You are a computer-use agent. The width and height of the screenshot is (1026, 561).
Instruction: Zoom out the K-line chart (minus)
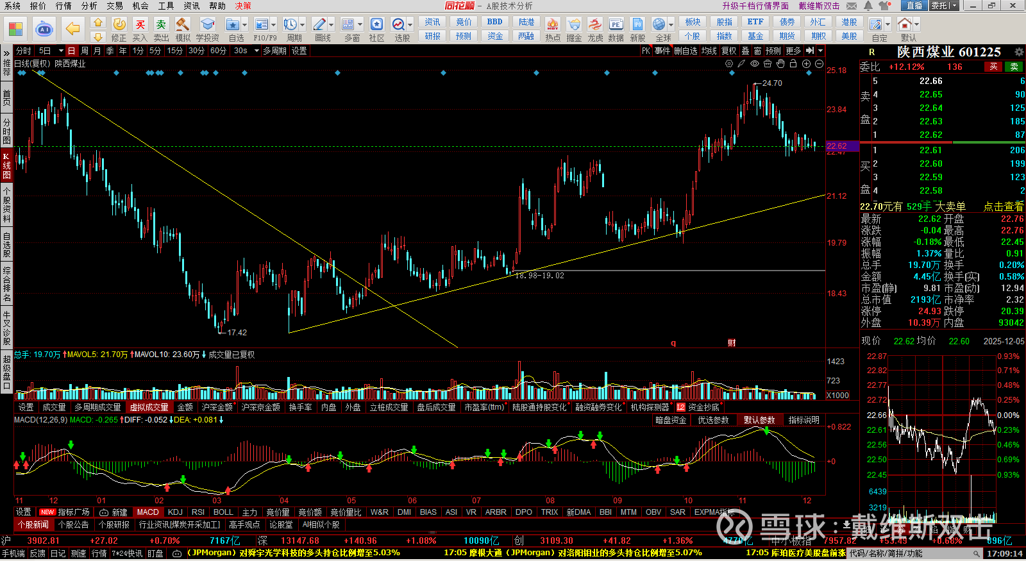coord(819,64)
